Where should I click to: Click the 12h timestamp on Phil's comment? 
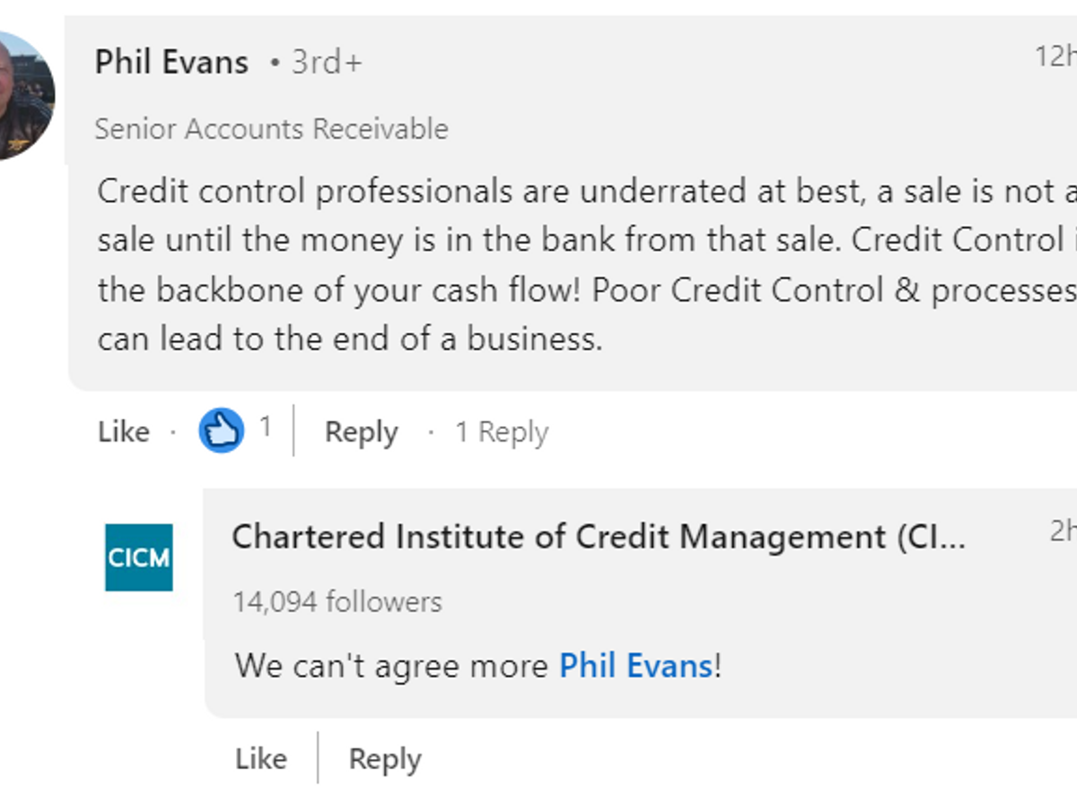coord(1055,57)
